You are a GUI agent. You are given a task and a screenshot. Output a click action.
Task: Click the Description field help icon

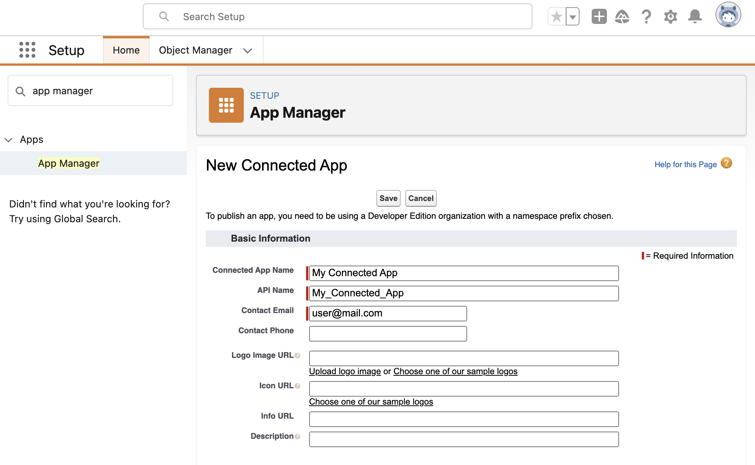pyautogui.click(x=297, y=437)
